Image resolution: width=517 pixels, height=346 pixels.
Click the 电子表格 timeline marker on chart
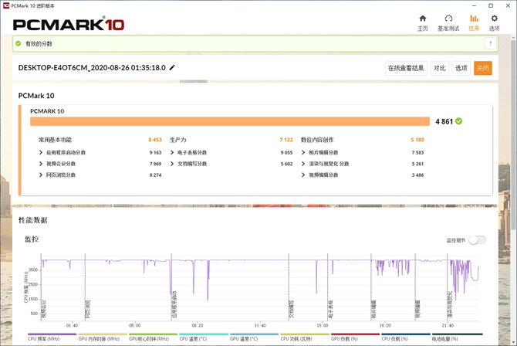(x=330, y=310)
